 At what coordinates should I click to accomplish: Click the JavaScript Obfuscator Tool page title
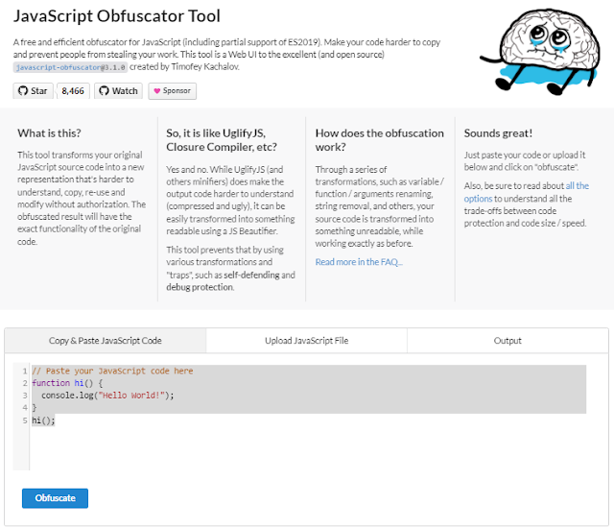[x=117, y=16]
